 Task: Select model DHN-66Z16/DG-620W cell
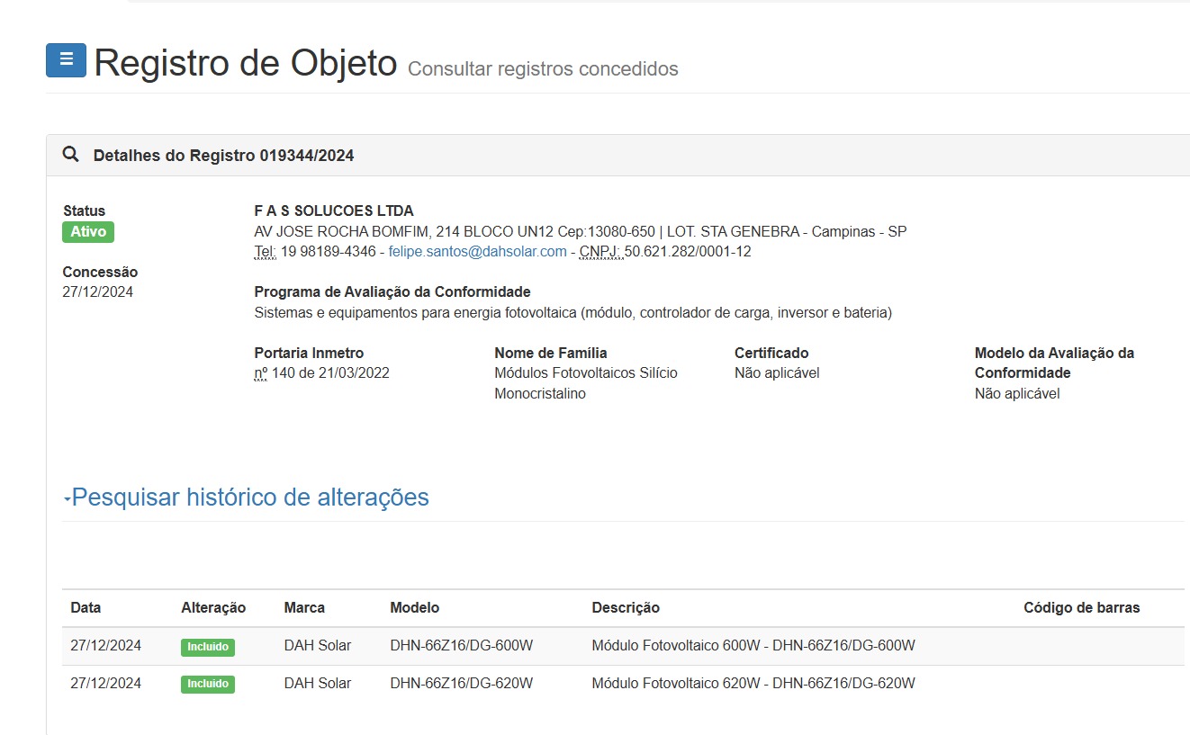461,684
